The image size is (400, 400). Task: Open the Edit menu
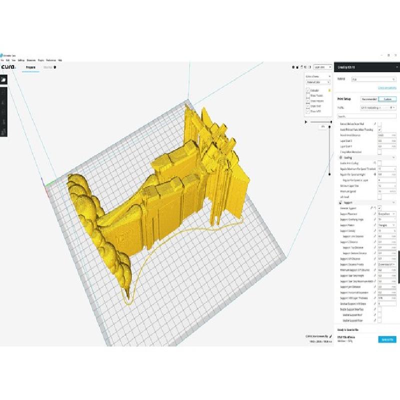8,60
